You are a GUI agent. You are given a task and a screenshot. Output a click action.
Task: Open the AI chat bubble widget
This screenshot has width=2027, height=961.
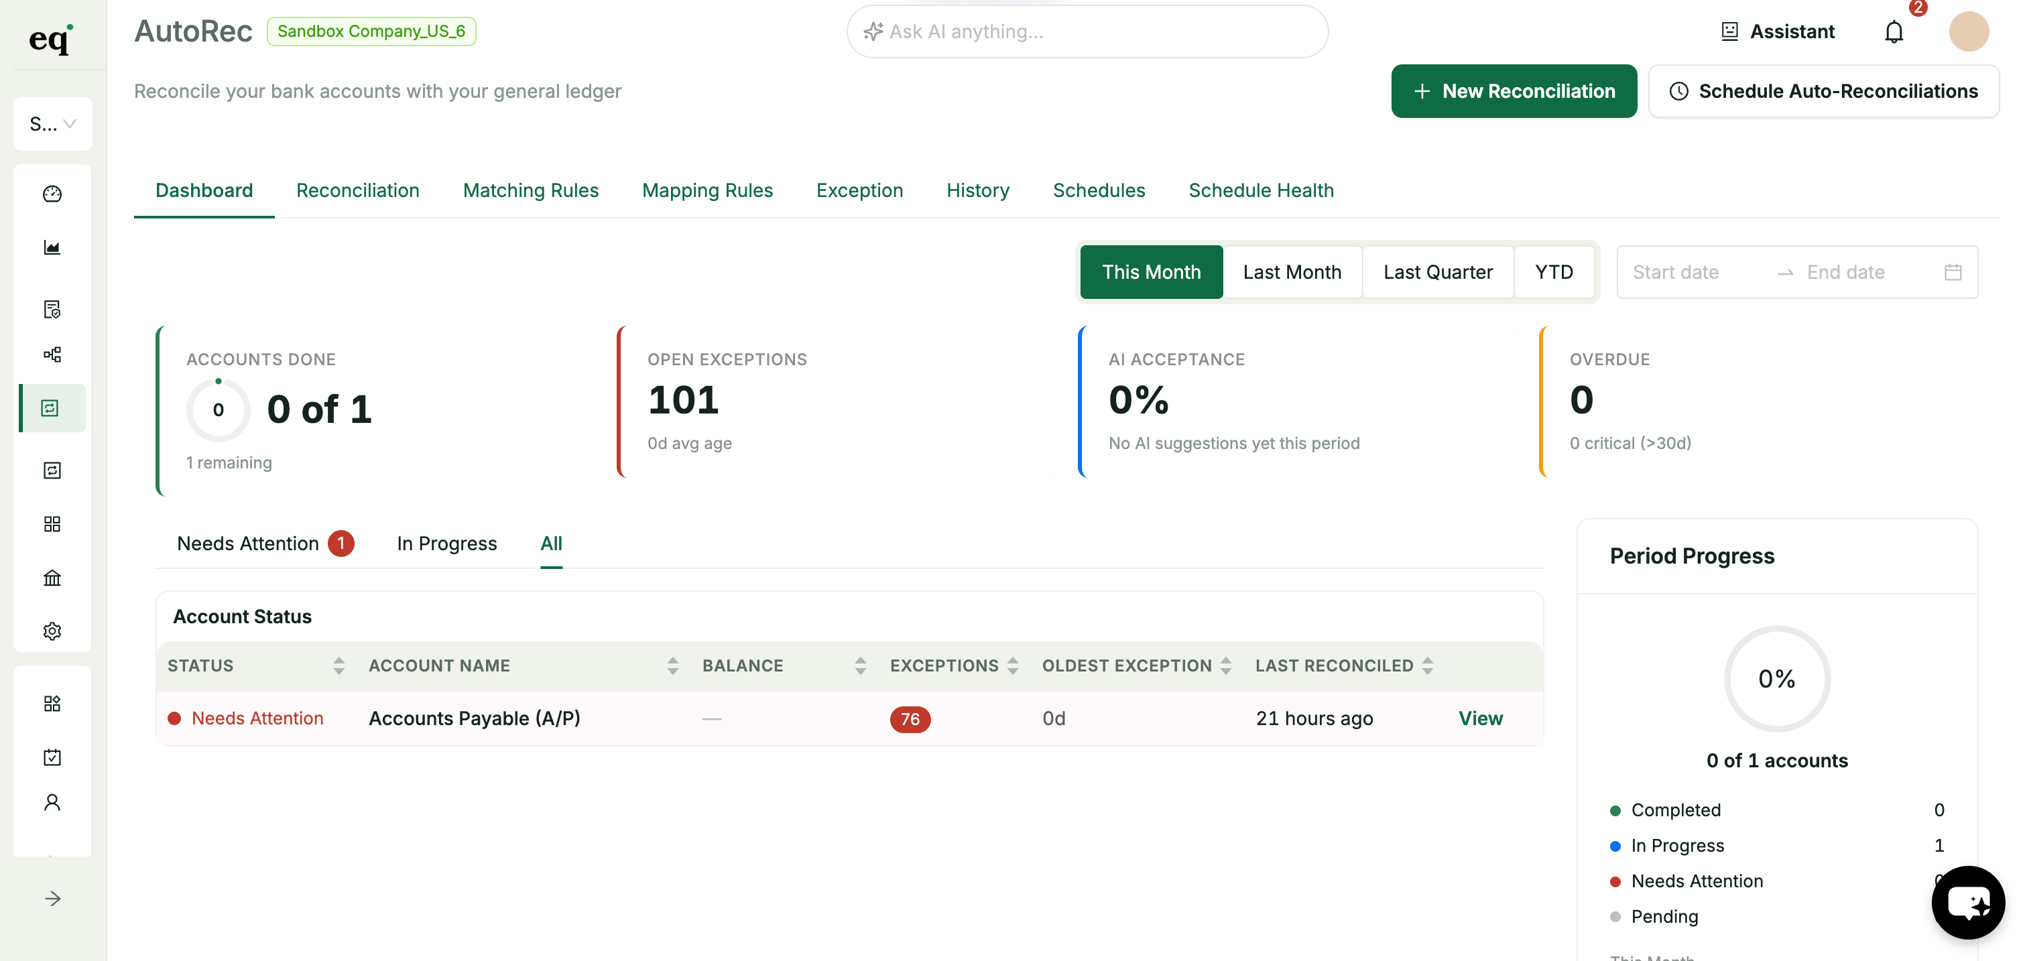click(1968, 903)
